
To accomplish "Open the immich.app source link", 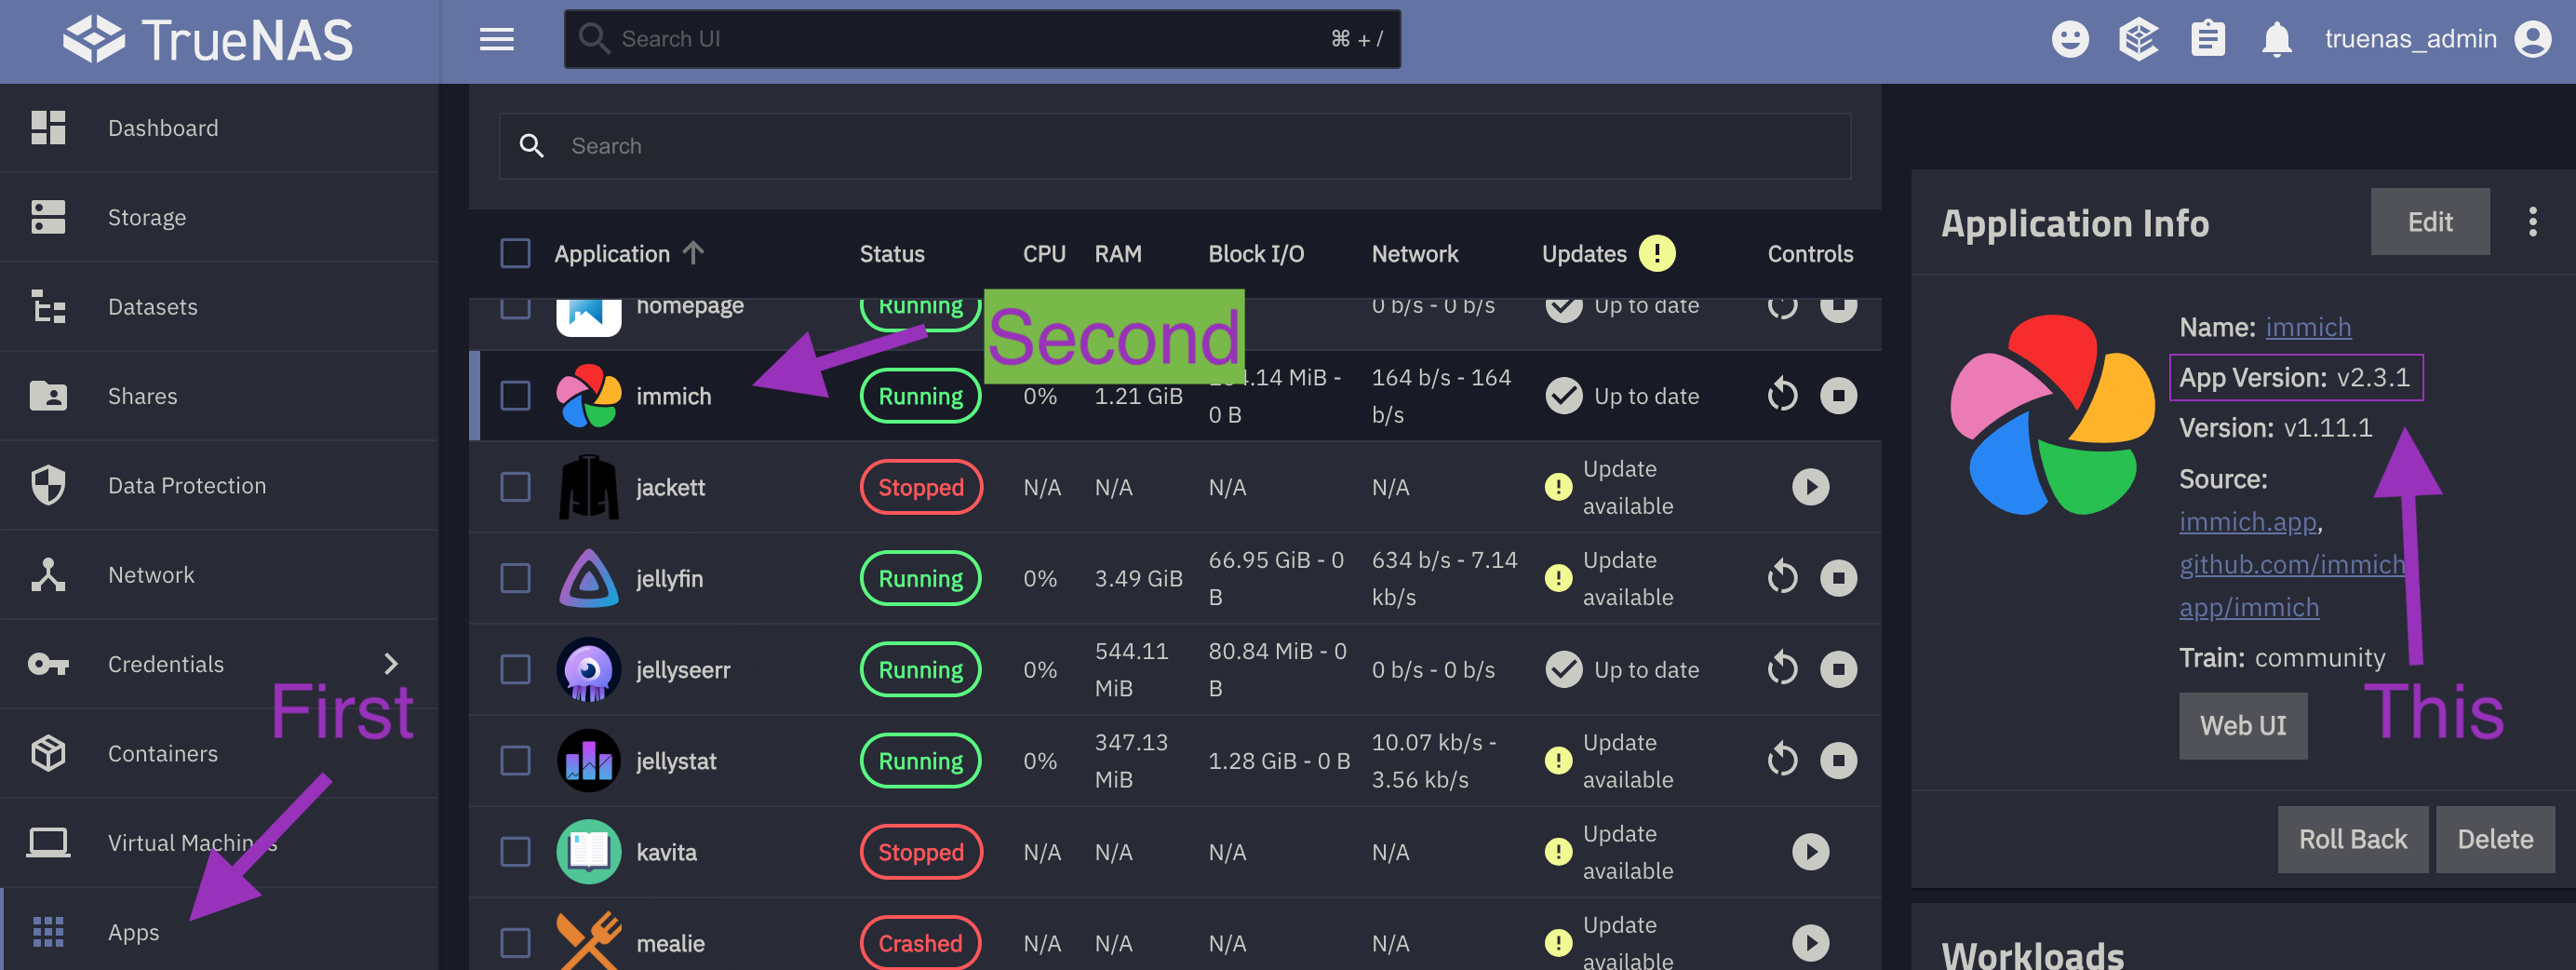I will tap(2247, 522).
